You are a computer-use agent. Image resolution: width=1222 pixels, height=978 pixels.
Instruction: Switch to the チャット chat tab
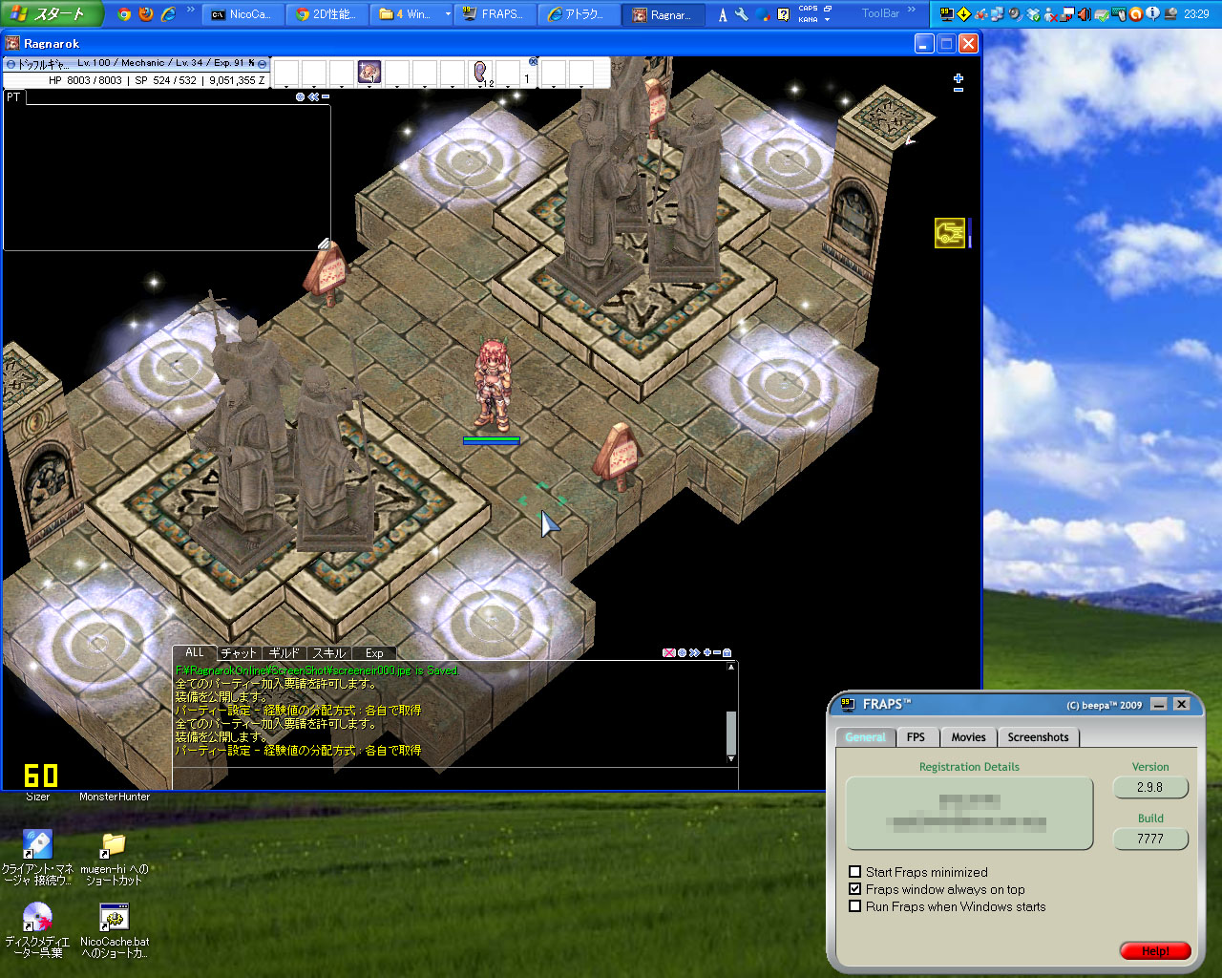(x=239, y=653)
